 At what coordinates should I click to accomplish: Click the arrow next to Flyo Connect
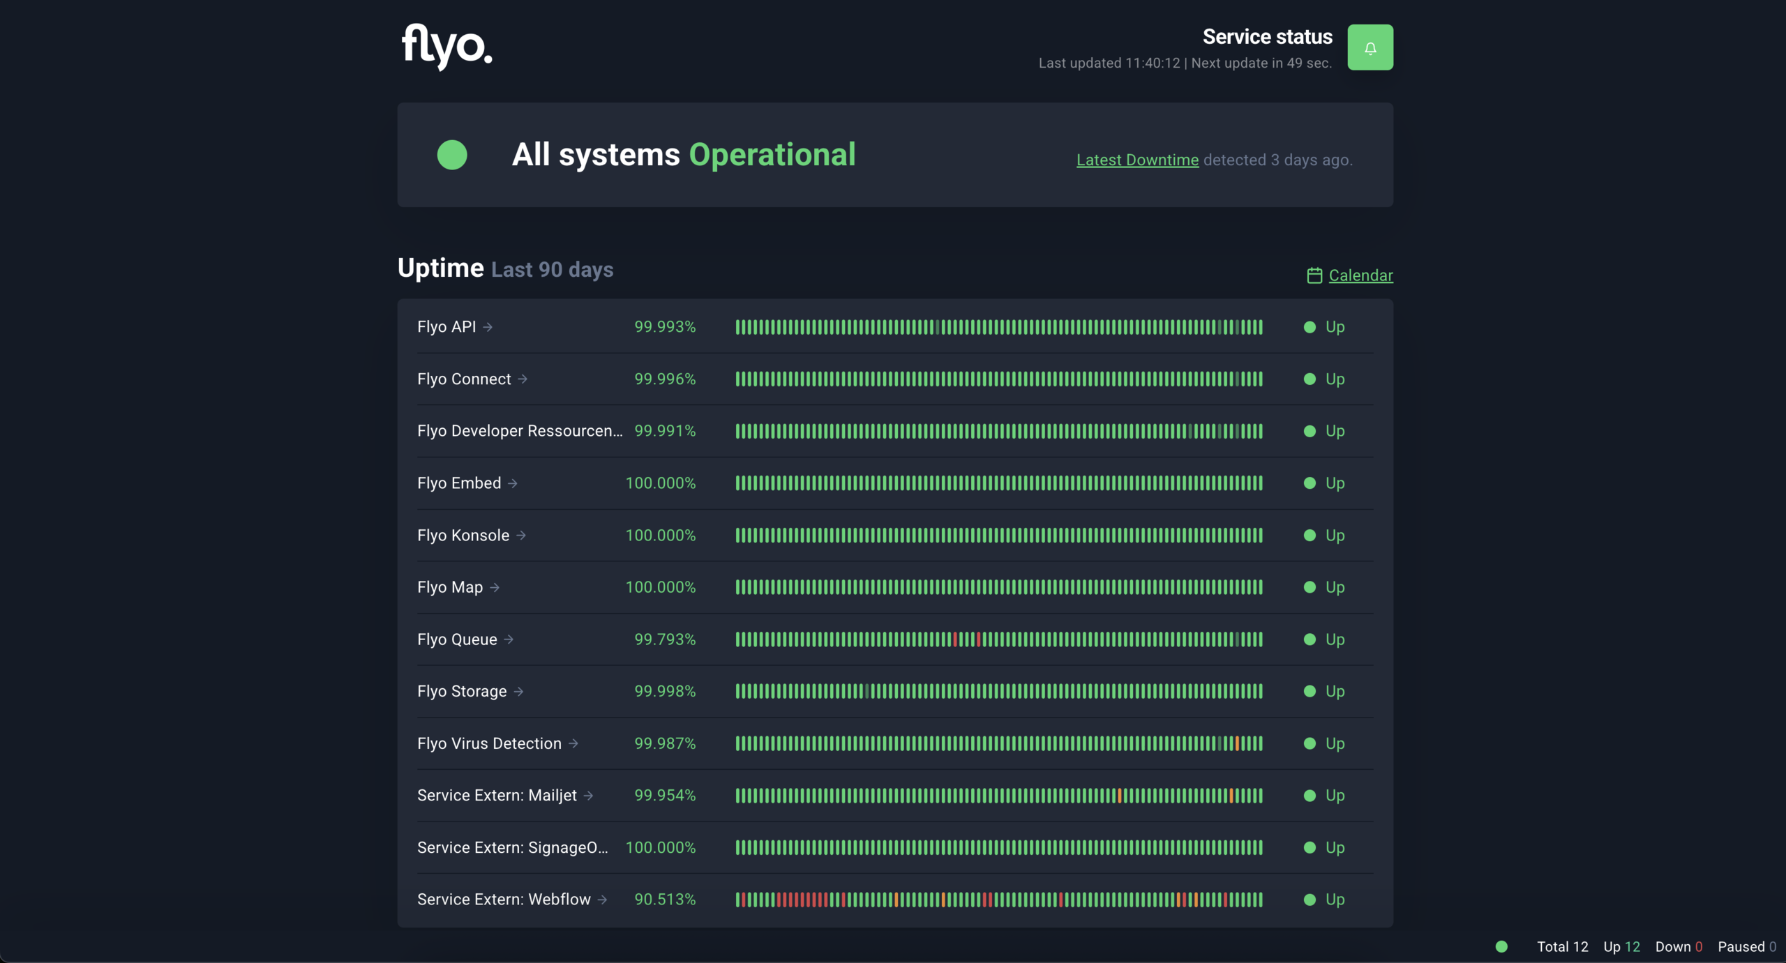click(523, 379)
